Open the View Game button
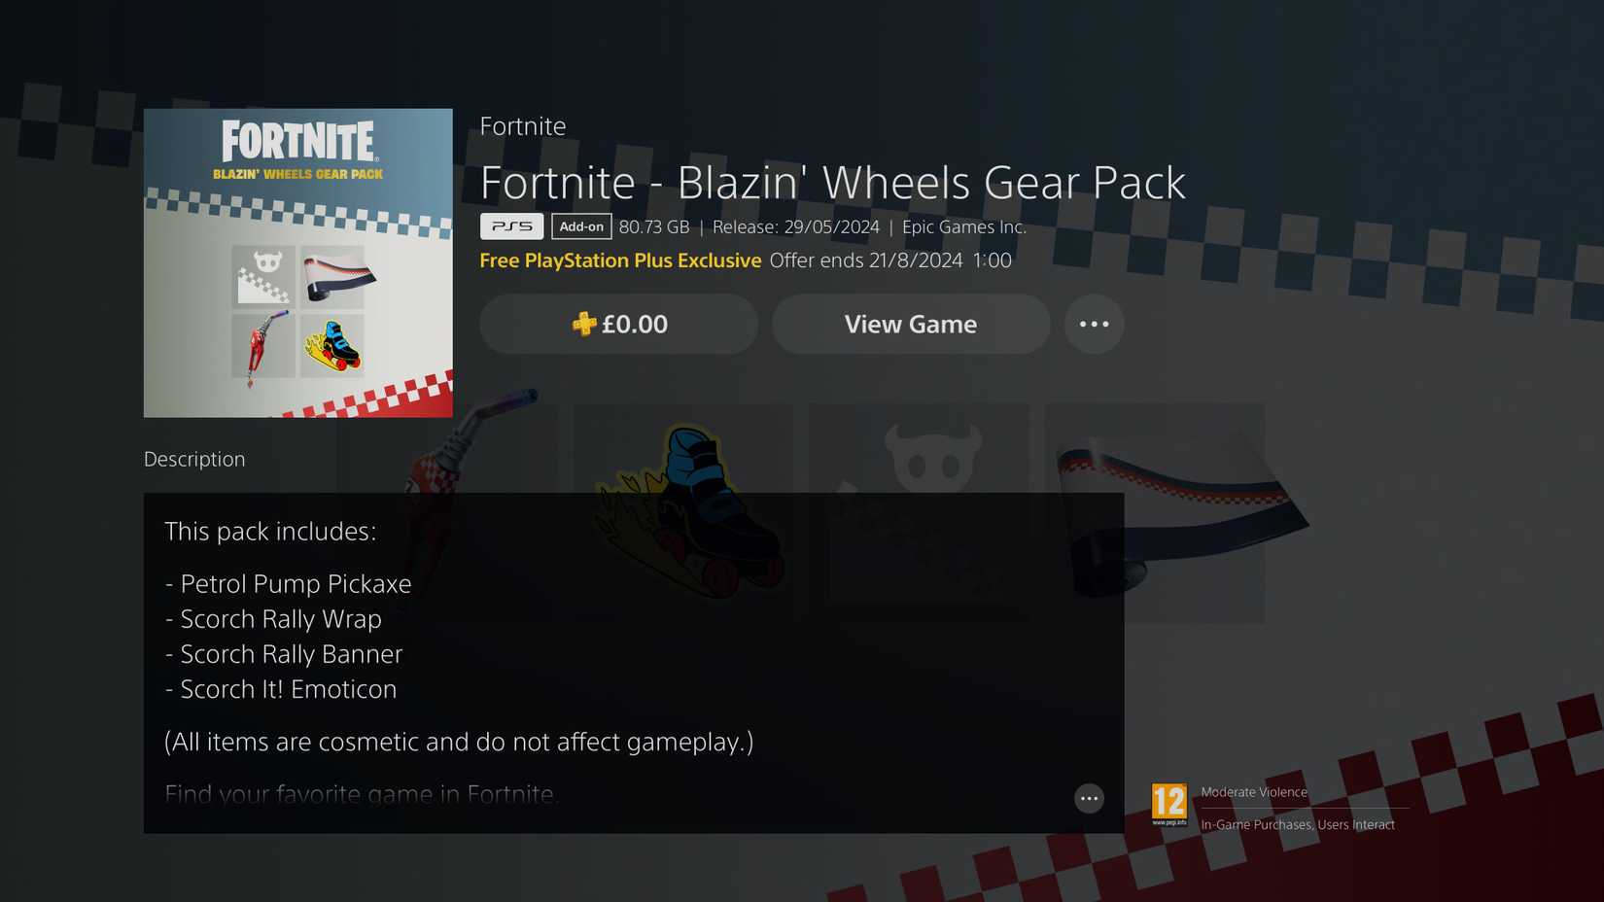This screenshot has width=1604, height=902. coord(911,324)
